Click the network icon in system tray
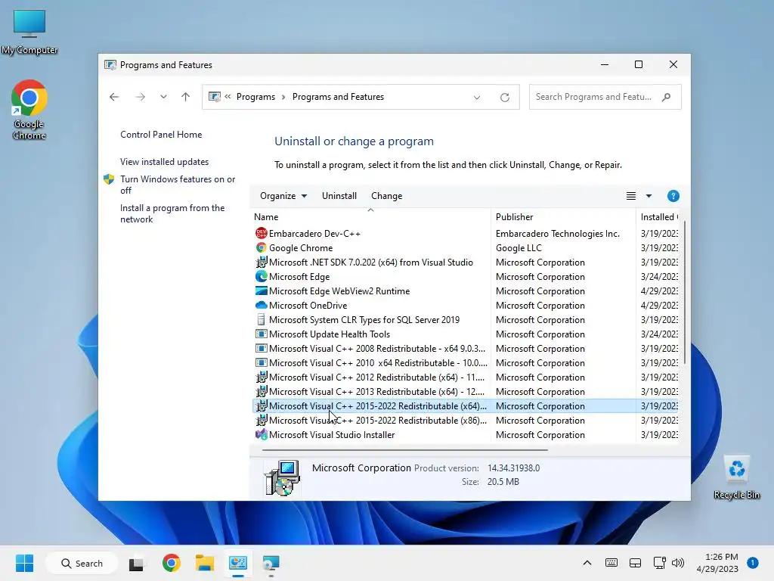 pos(659,563)
